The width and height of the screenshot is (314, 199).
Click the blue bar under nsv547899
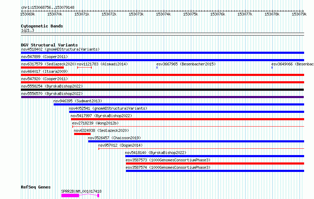162,60
